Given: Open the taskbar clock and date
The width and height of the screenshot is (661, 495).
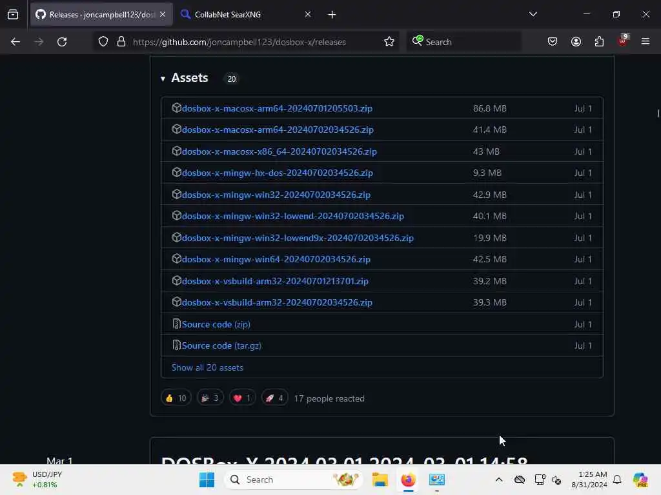Looking at the screenshot, I should (x=589, y=480).
